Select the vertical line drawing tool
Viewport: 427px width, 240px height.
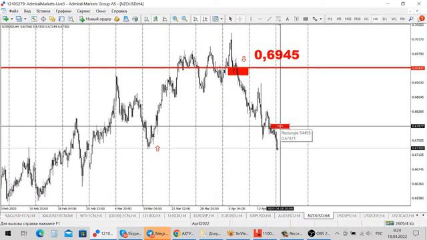pos(251,19)
